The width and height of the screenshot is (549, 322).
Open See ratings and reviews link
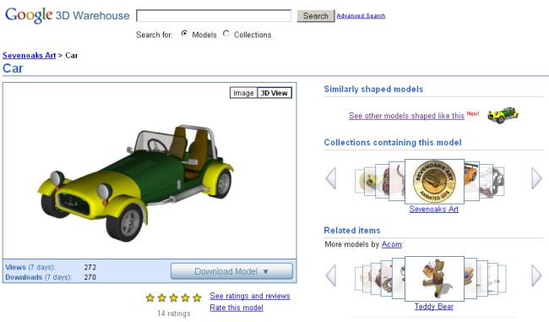point(250,296)
